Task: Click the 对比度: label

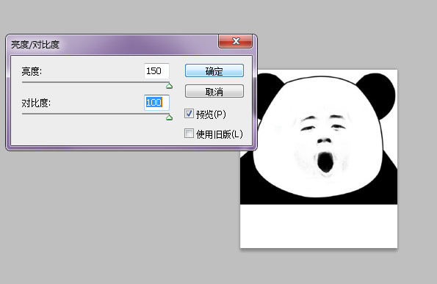Action: tap(36, 103)
